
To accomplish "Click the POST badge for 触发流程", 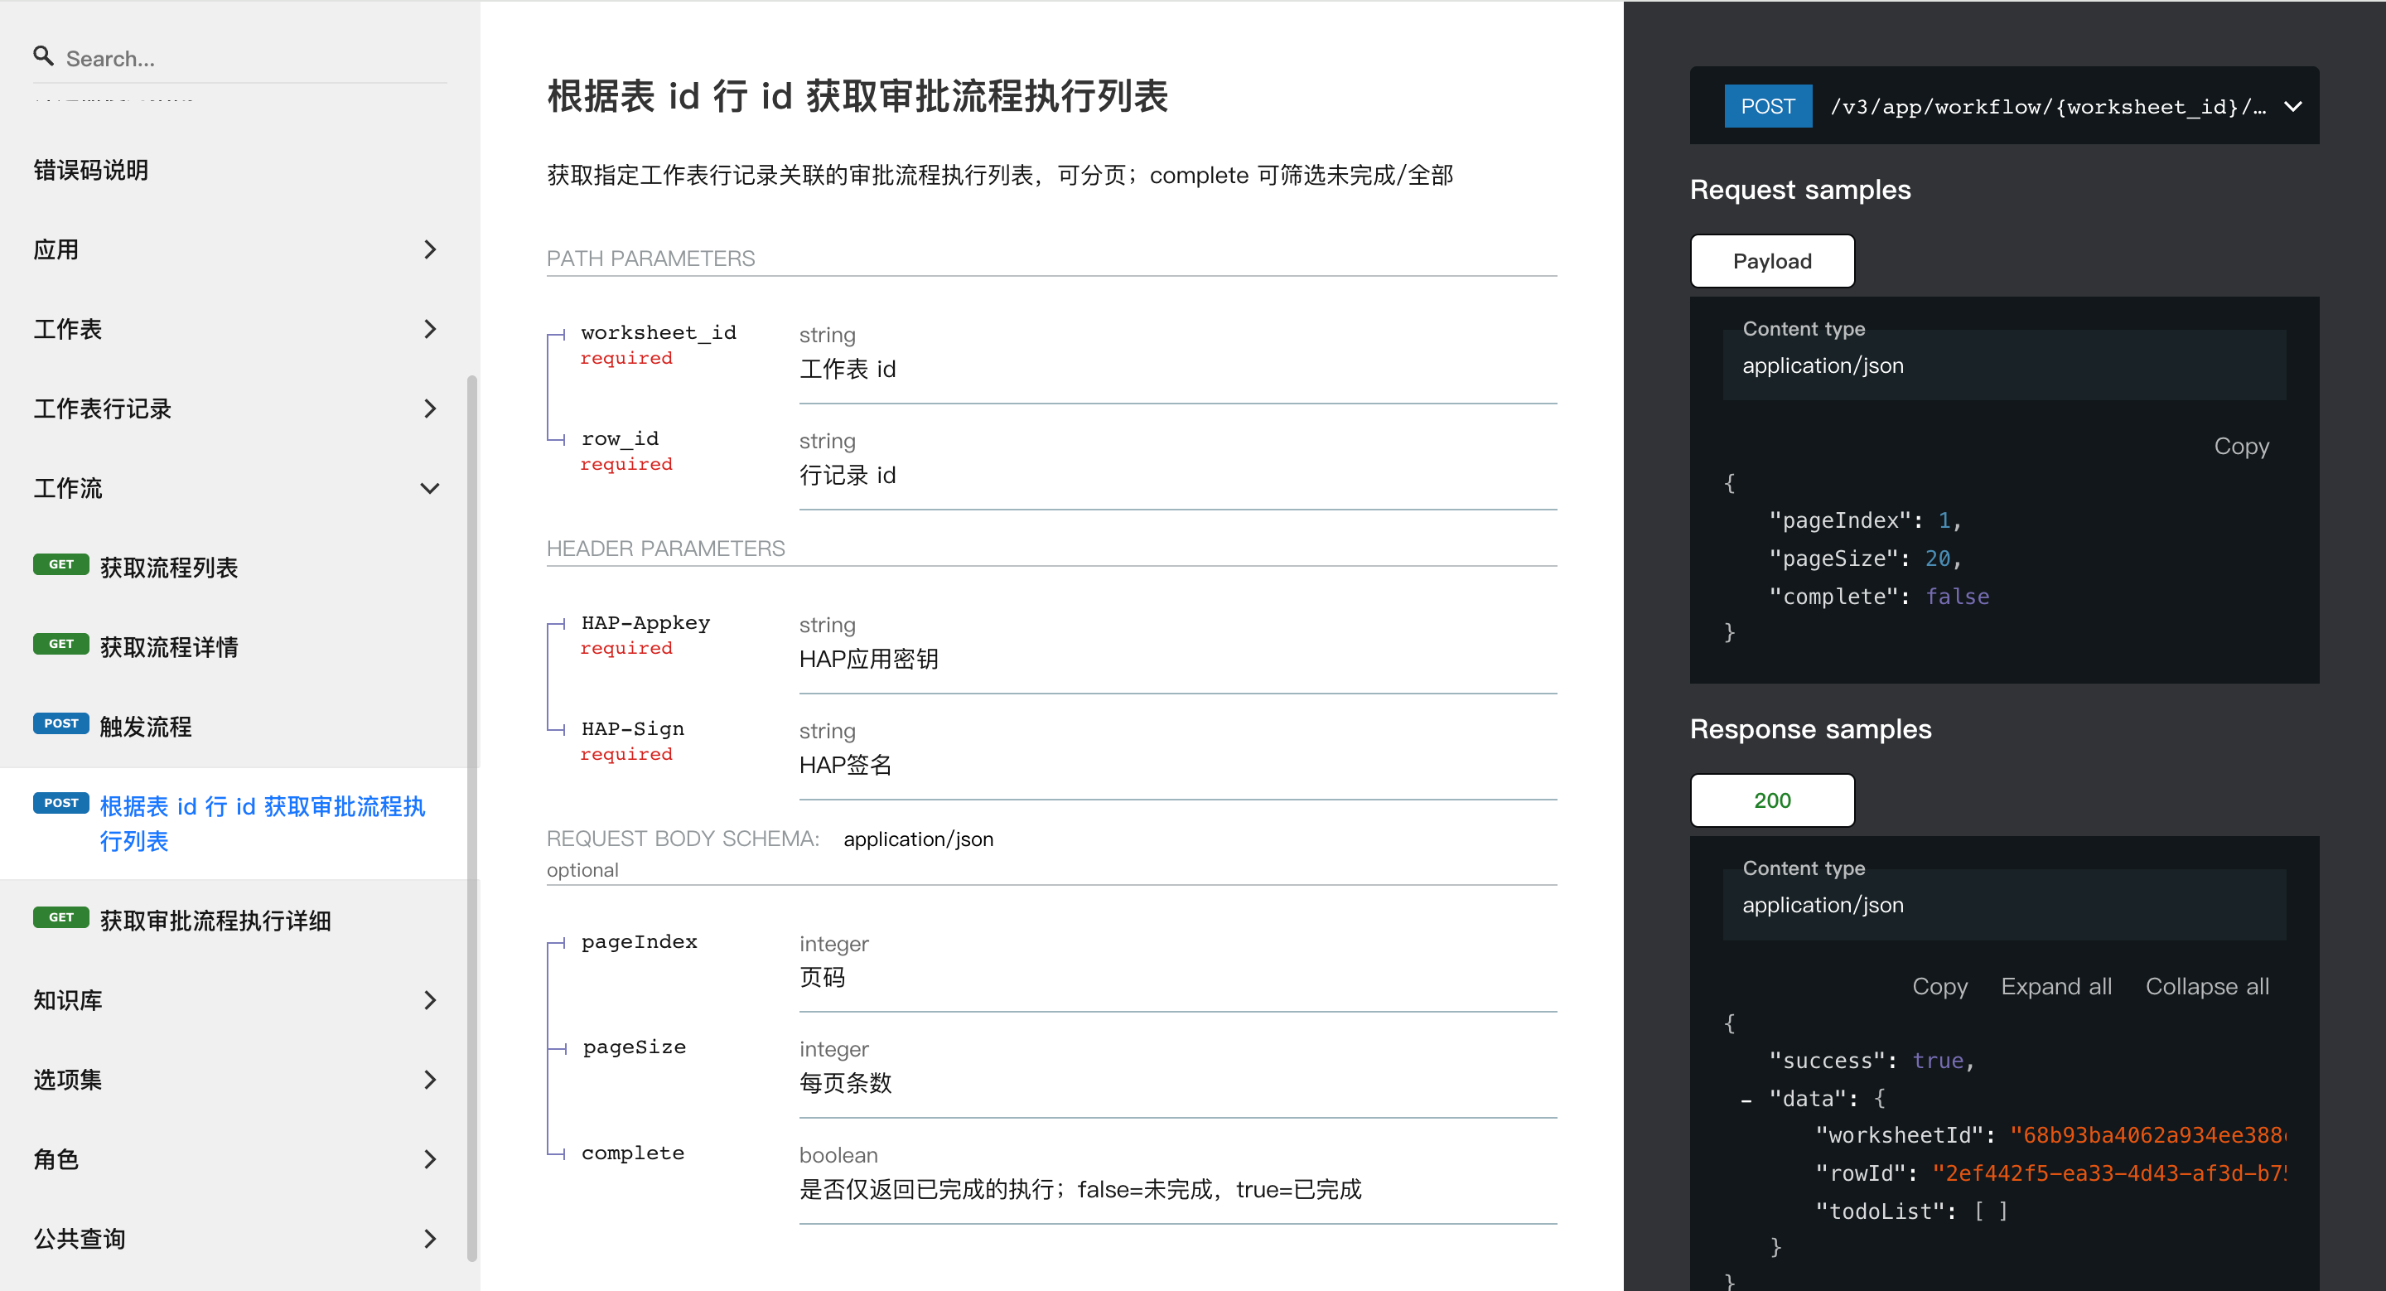I will click(60, 723).
